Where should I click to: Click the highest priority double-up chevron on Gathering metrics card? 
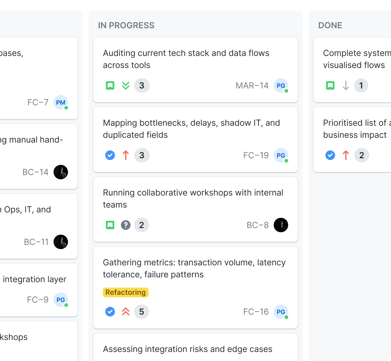pyautogui.click(x=126, y=312)
